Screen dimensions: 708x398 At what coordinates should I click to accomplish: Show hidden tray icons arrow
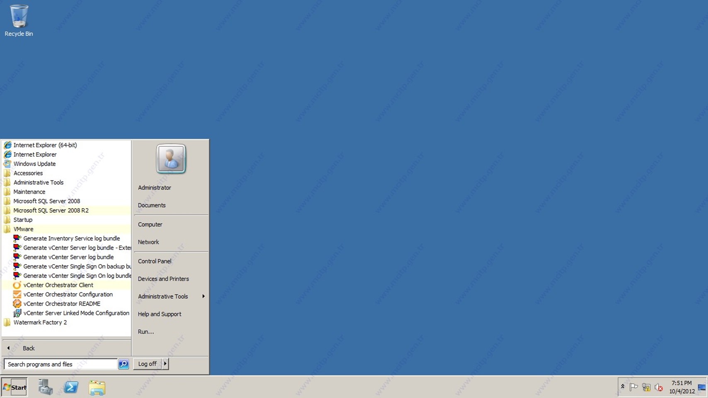(x=623, y=387)
